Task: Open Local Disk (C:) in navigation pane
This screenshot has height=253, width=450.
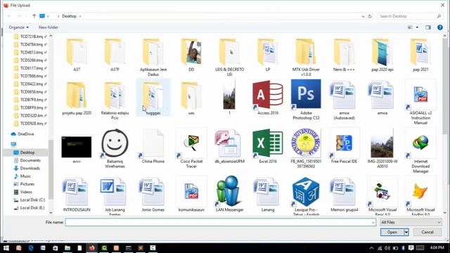Action: 30,200
